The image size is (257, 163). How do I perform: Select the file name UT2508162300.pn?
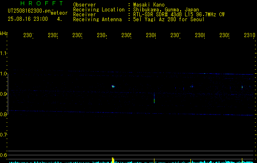29,11
